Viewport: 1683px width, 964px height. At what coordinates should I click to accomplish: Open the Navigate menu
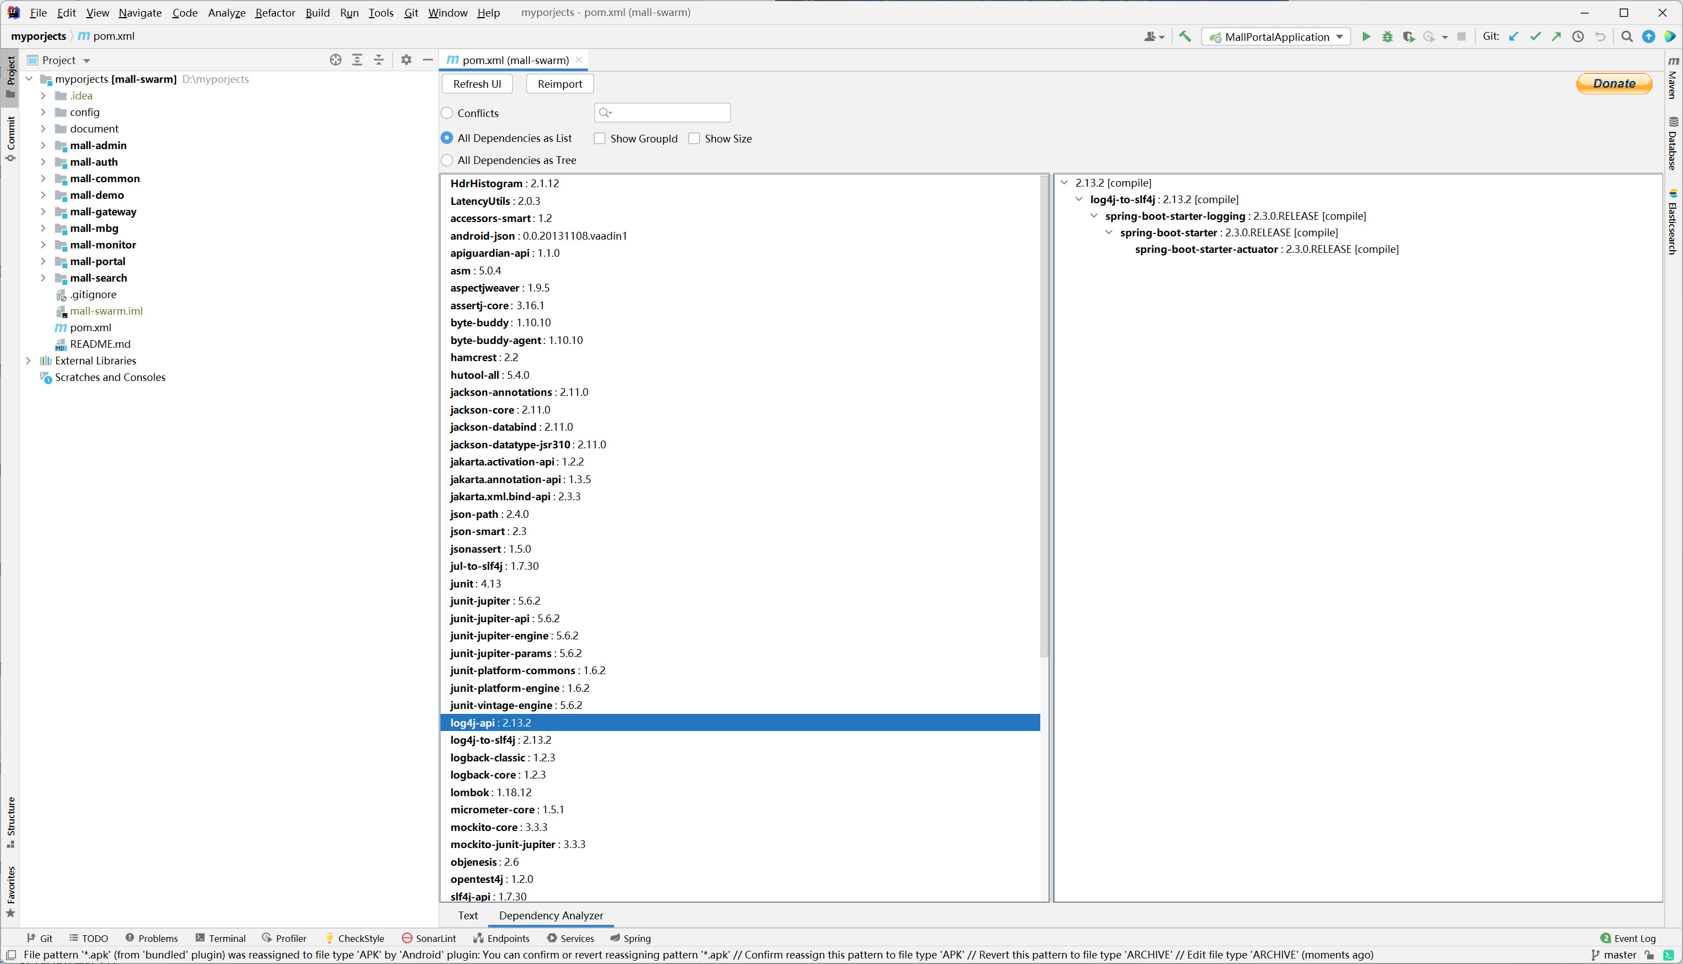click(140, 13)
